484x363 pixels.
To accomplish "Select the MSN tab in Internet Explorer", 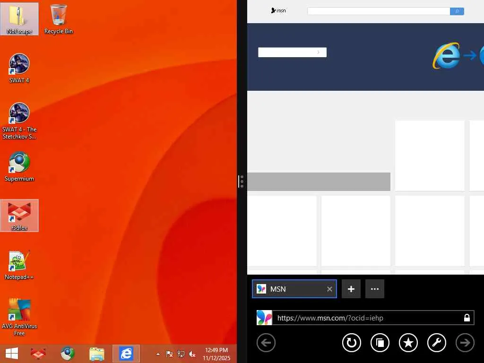I will (x=294, y=289).
